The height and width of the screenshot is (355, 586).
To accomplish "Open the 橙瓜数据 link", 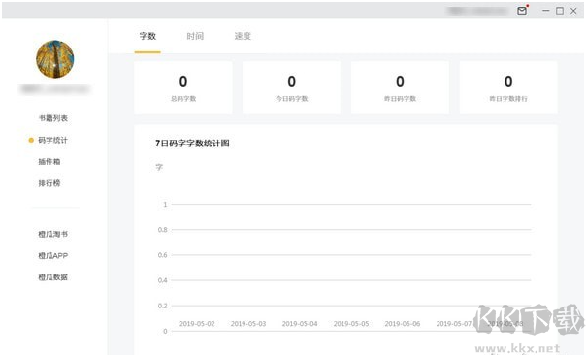I will (52, 277).
